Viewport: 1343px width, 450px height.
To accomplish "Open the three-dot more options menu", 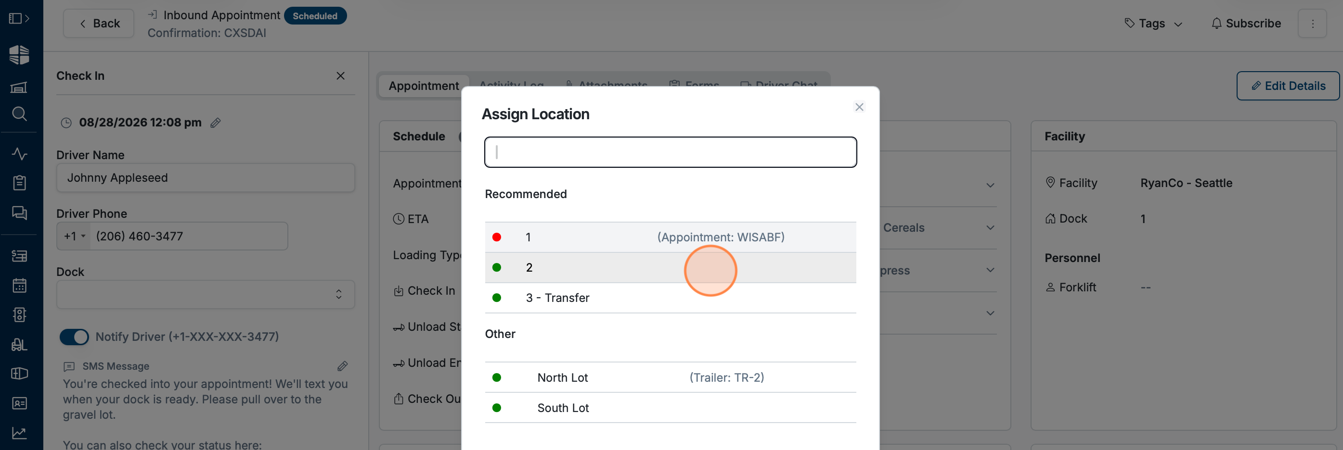I will pyautogui.click(x=1312, y=24).
